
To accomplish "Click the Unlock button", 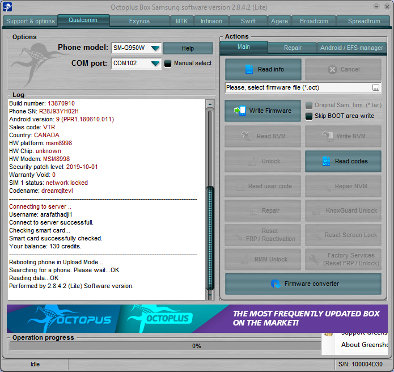I will point(263,162).
